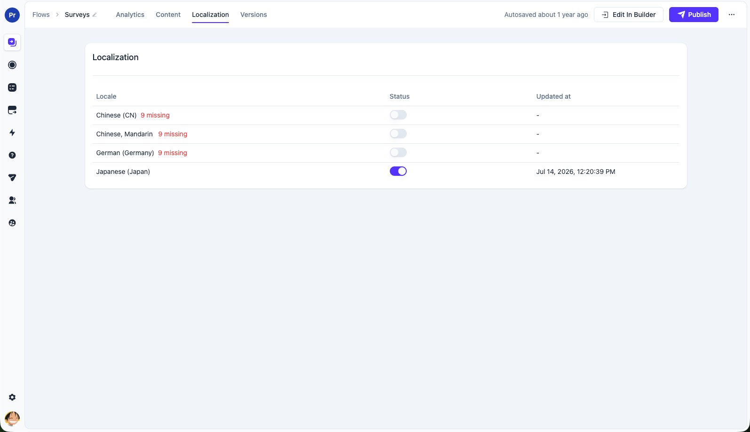The height and width of the screenshot is (432, 750).
Task: Open the user profile avatar at bottom
Action: 12,418
